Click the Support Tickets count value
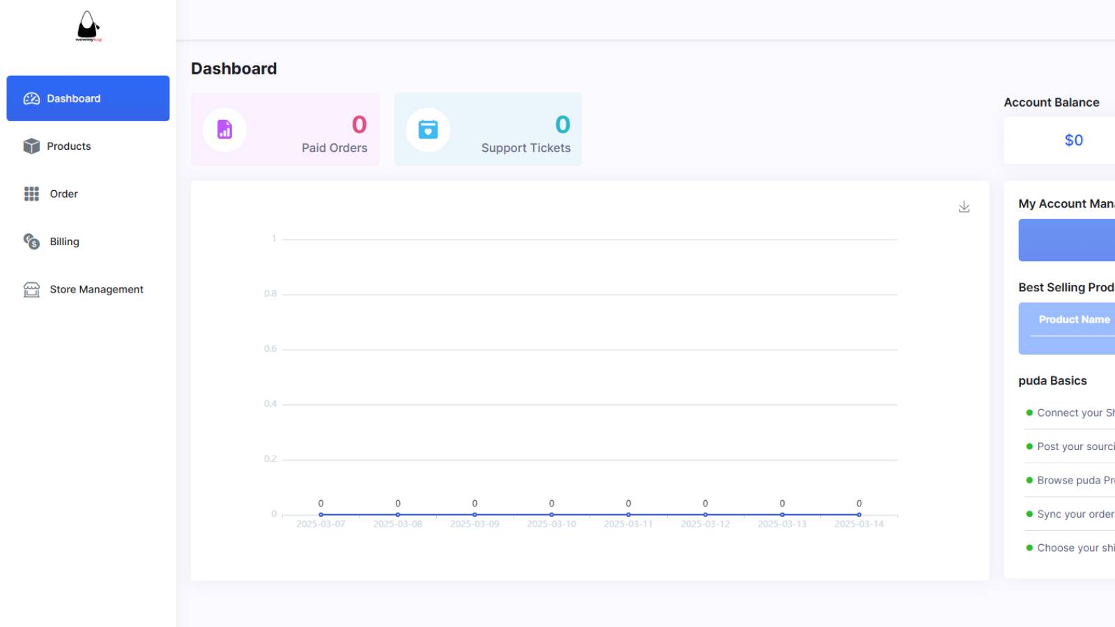 [562, 125]
